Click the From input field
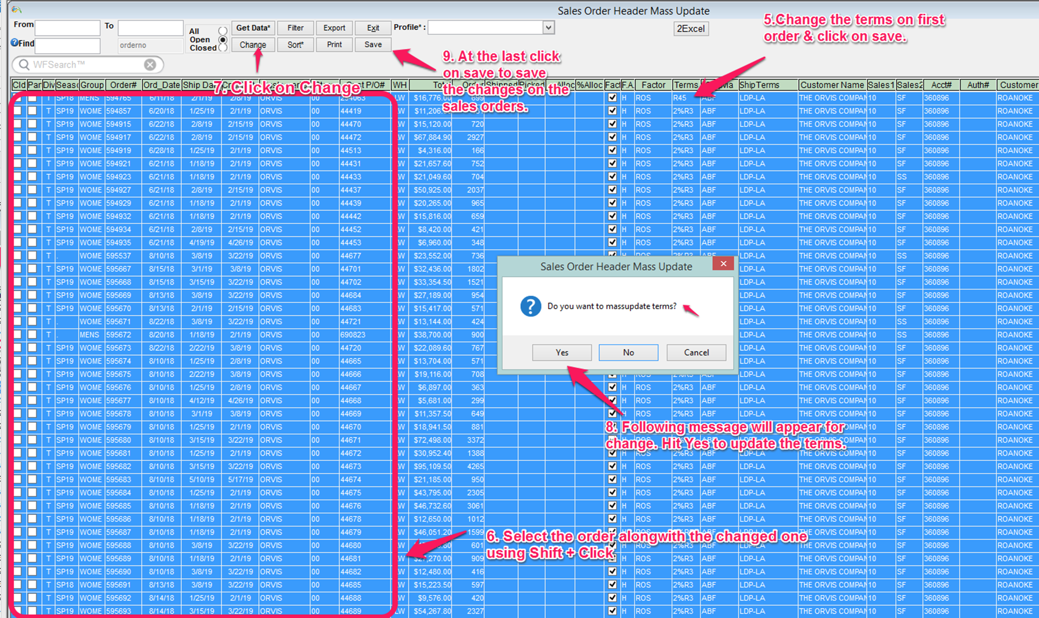The height and width of the screenshot is (618, 1039). (x=67, y=27)
